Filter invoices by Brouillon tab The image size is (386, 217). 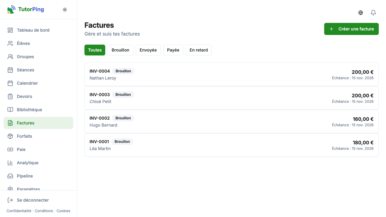(120, 50)
